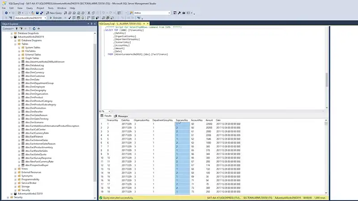Click the Object Explorer pin (auto hide) icon
Screen dimensions: 358x201
point(92,24)
